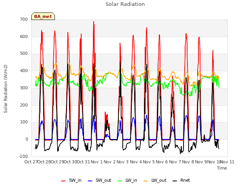This screenshot has height=188, width=251.
Task: Click the BA_met annotation box
Action: click(x=43, y=16)
